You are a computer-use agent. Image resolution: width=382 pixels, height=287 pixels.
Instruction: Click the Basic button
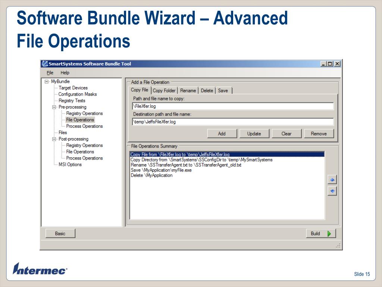(x=60, y=234)
